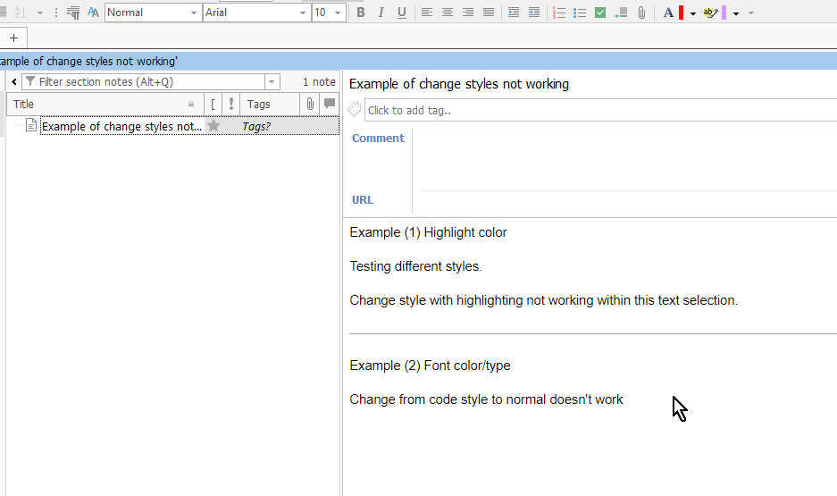The width and height of the screenshot is (837, 496).
Task: Click the A-Z sort icon
Action: pyautogui.click(x=20, y=13)
